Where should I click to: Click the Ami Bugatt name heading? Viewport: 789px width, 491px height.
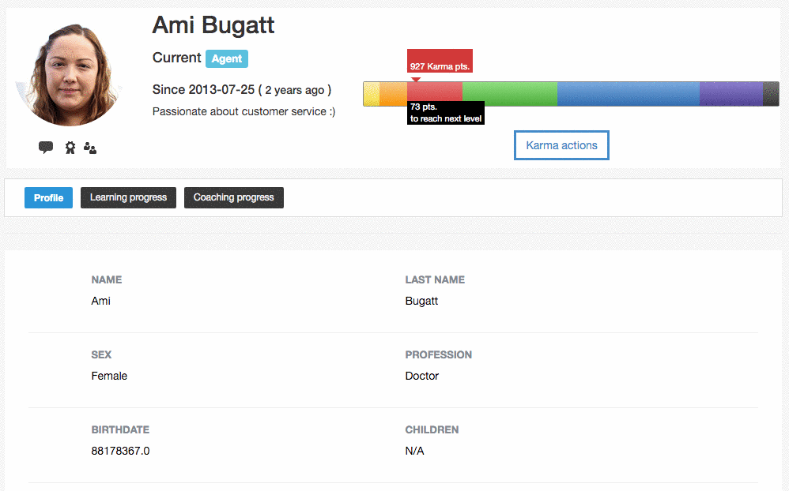tap(213, 25)
